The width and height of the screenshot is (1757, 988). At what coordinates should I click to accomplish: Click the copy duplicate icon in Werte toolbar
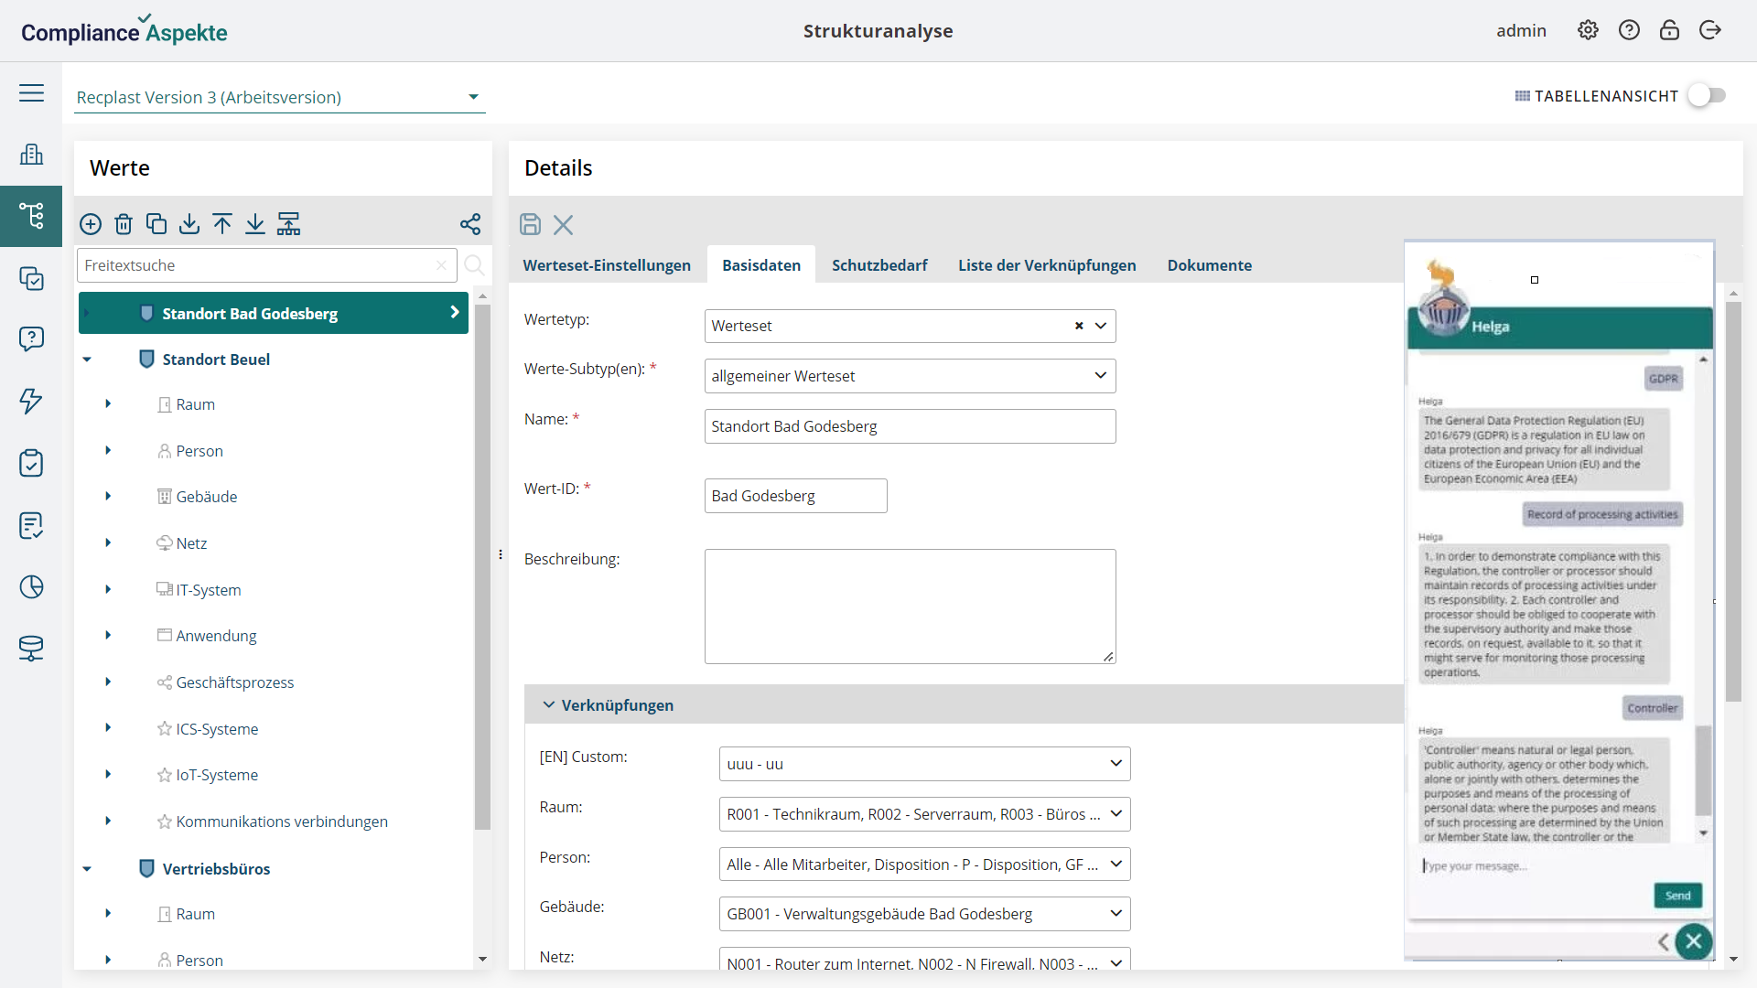click(156, 224)
